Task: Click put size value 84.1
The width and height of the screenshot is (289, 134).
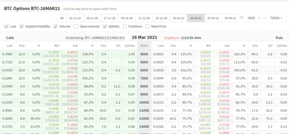Action: point(255,54)
